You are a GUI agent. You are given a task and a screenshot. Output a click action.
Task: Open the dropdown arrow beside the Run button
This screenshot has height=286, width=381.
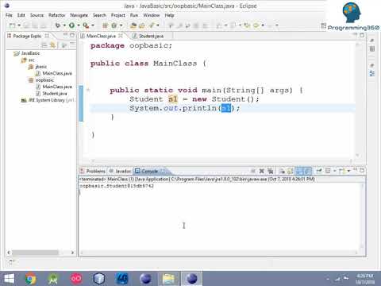79,25
